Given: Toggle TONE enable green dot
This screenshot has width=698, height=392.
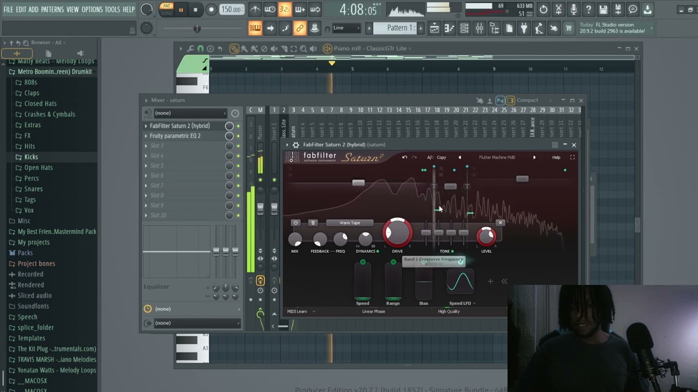Looking at the screenshot, I should pyautogui.click(x=452, y=251).
